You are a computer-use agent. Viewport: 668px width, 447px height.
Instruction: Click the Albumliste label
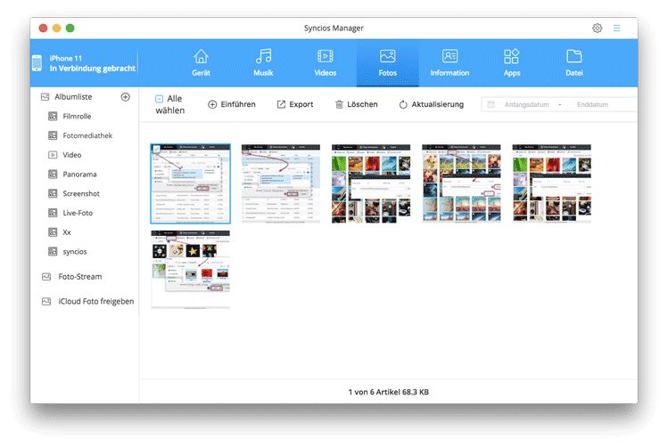(x=73, y=97)
